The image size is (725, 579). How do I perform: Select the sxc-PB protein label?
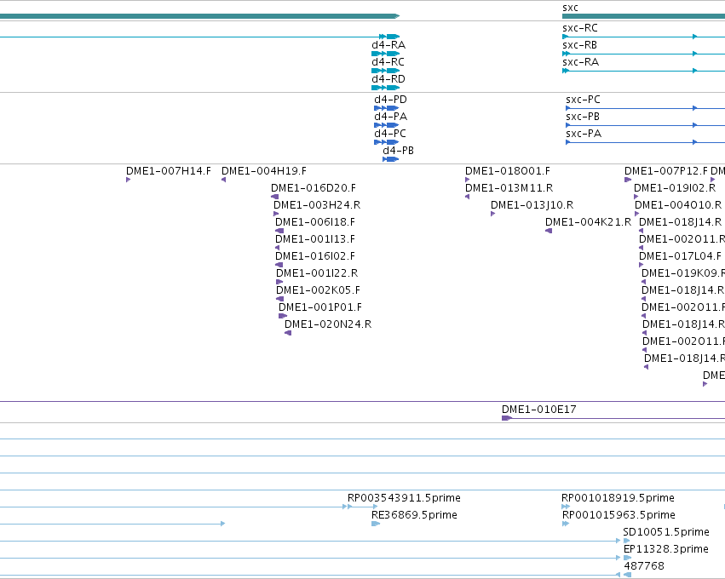[583, 117]
